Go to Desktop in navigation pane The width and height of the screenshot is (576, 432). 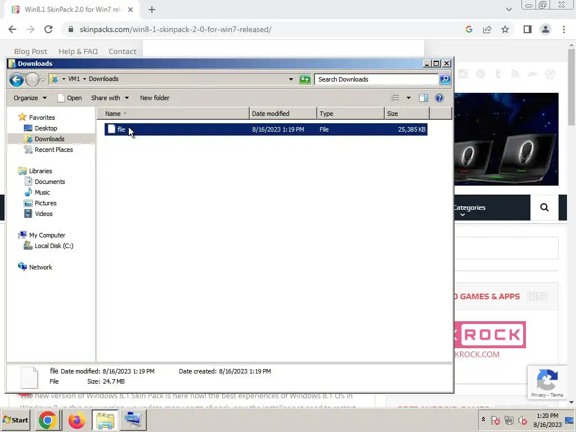click(46, 128)
